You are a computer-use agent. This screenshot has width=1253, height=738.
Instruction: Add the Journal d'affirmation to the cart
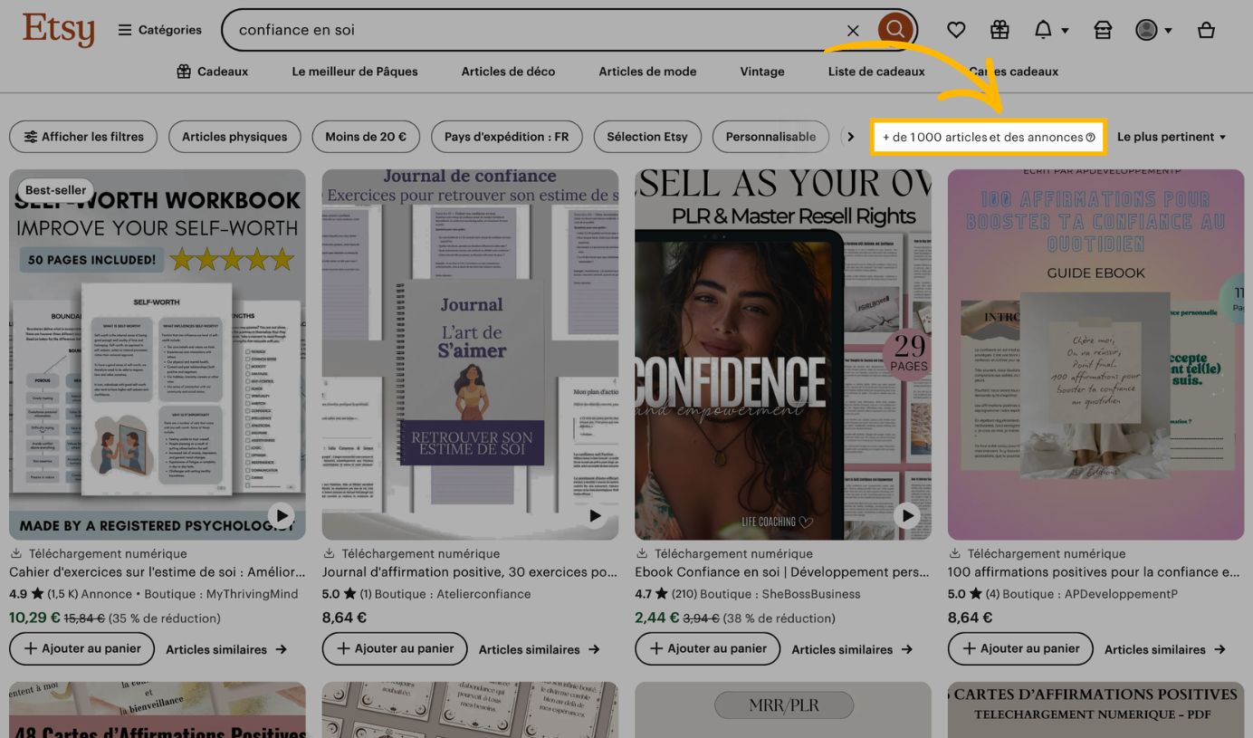click(x=394, y=648)
